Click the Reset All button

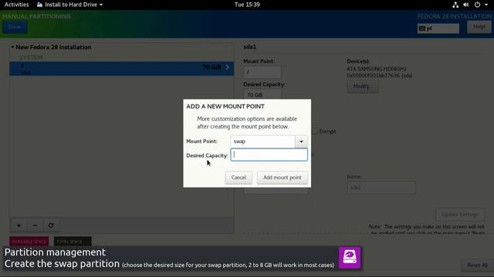coord(477,265)
